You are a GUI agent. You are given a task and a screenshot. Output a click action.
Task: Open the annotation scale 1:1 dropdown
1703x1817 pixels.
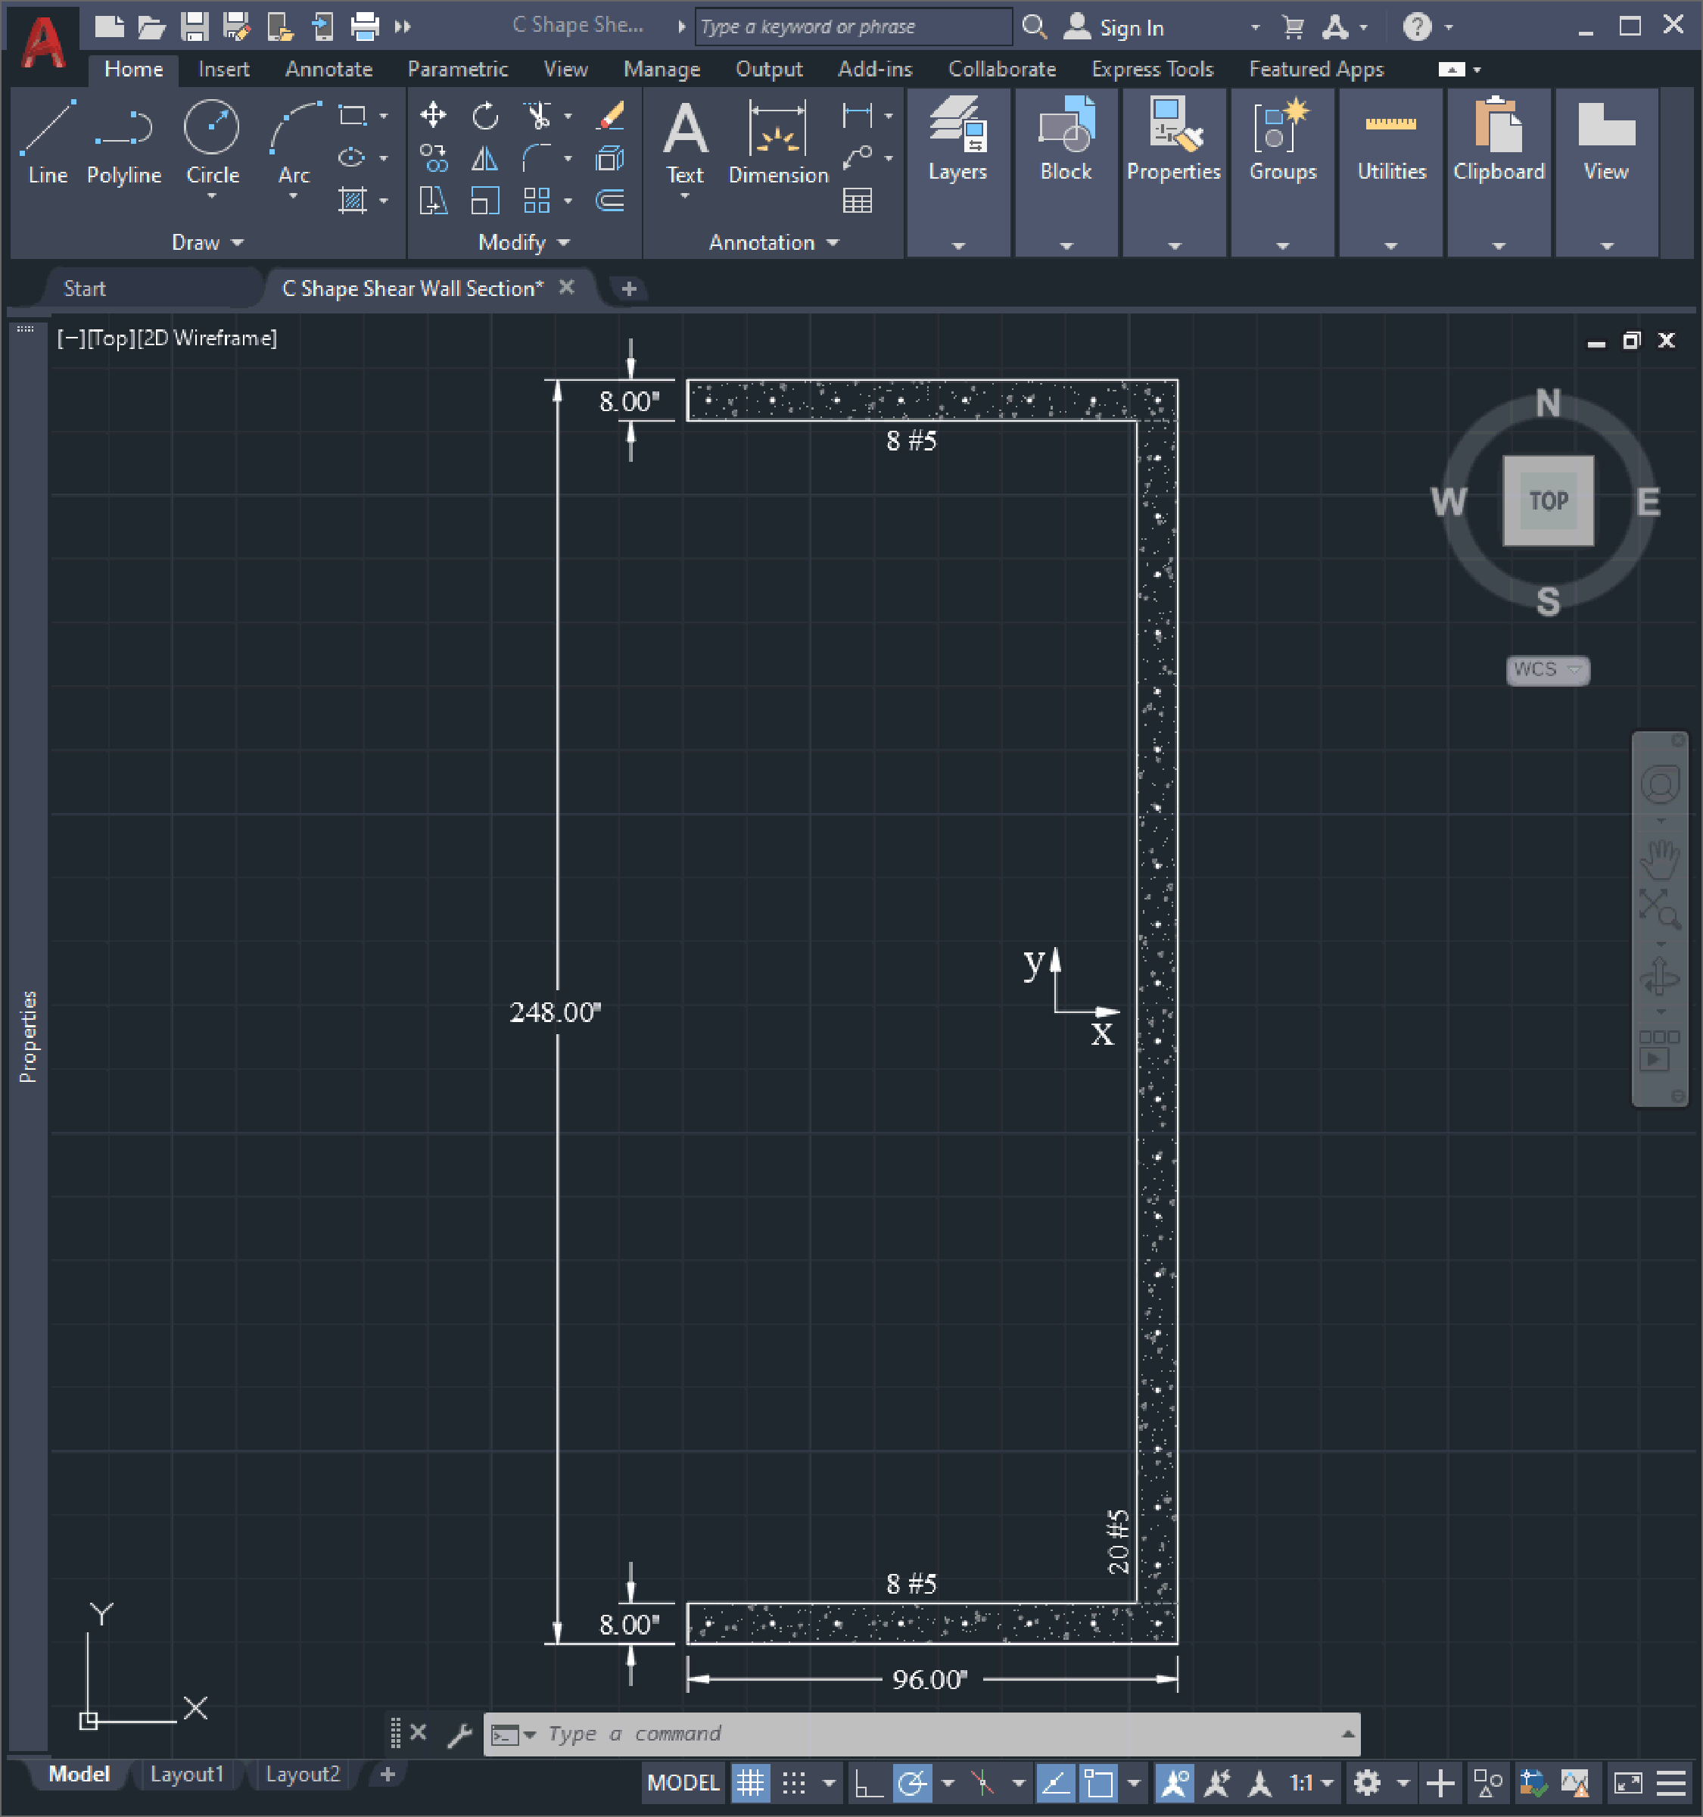point(1312,1783)
